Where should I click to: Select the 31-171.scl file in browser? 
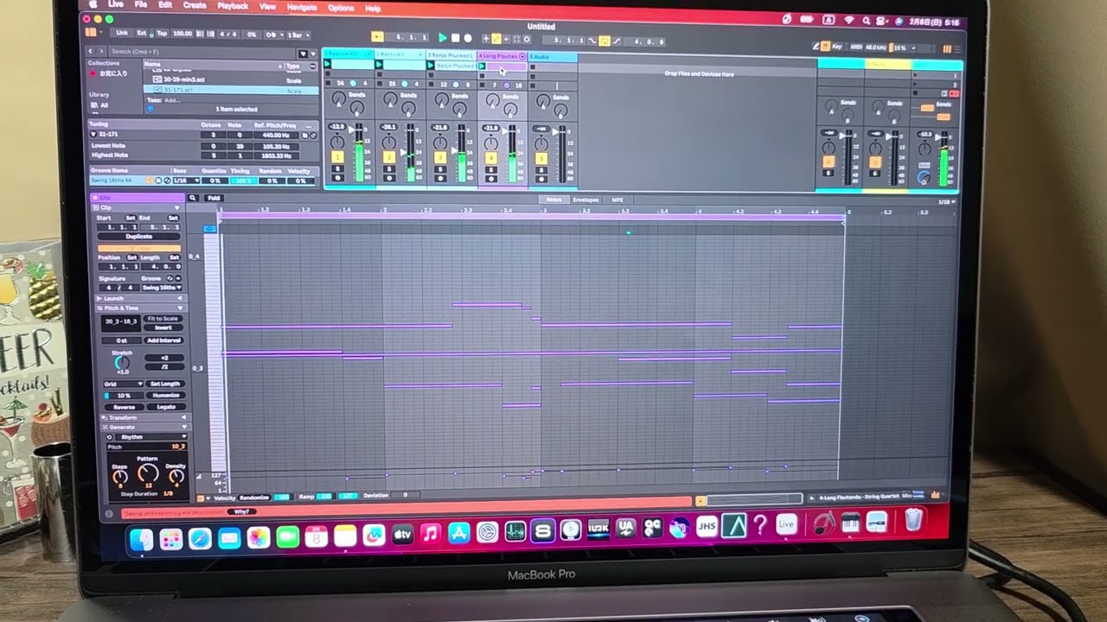click(x=179, y=89)
